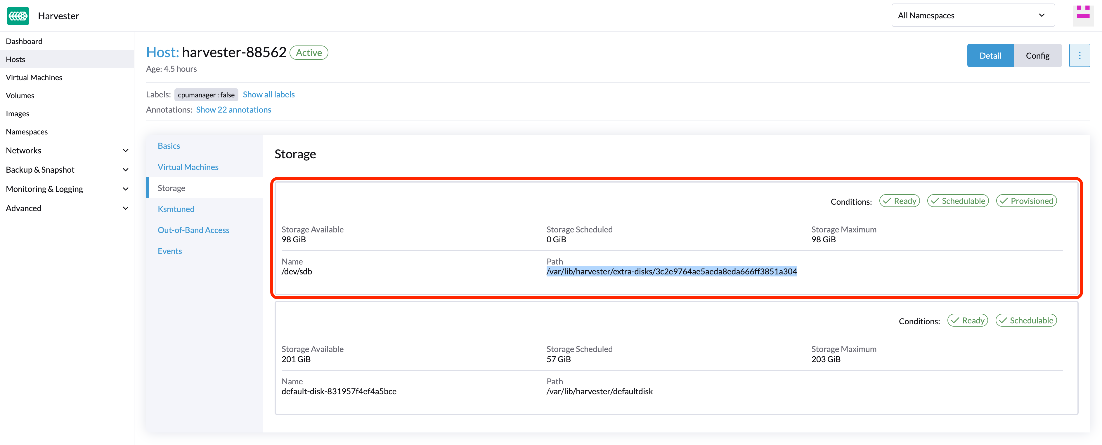Open the three-dot actions menu
Viewport: 1102px width, 445px height.
pyautogui.click(x=1079, y=55)
